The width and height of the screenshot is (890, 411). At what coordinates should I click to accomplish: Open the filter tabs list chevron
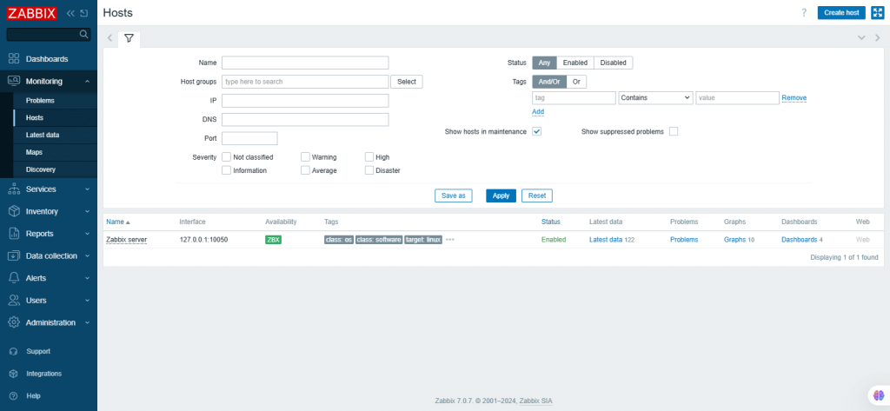[861, 38]
